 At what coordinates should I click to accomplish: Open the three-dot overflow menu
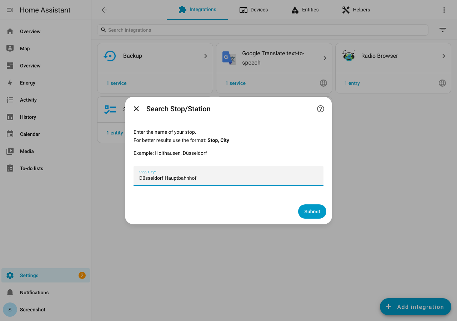pos(444,10)
